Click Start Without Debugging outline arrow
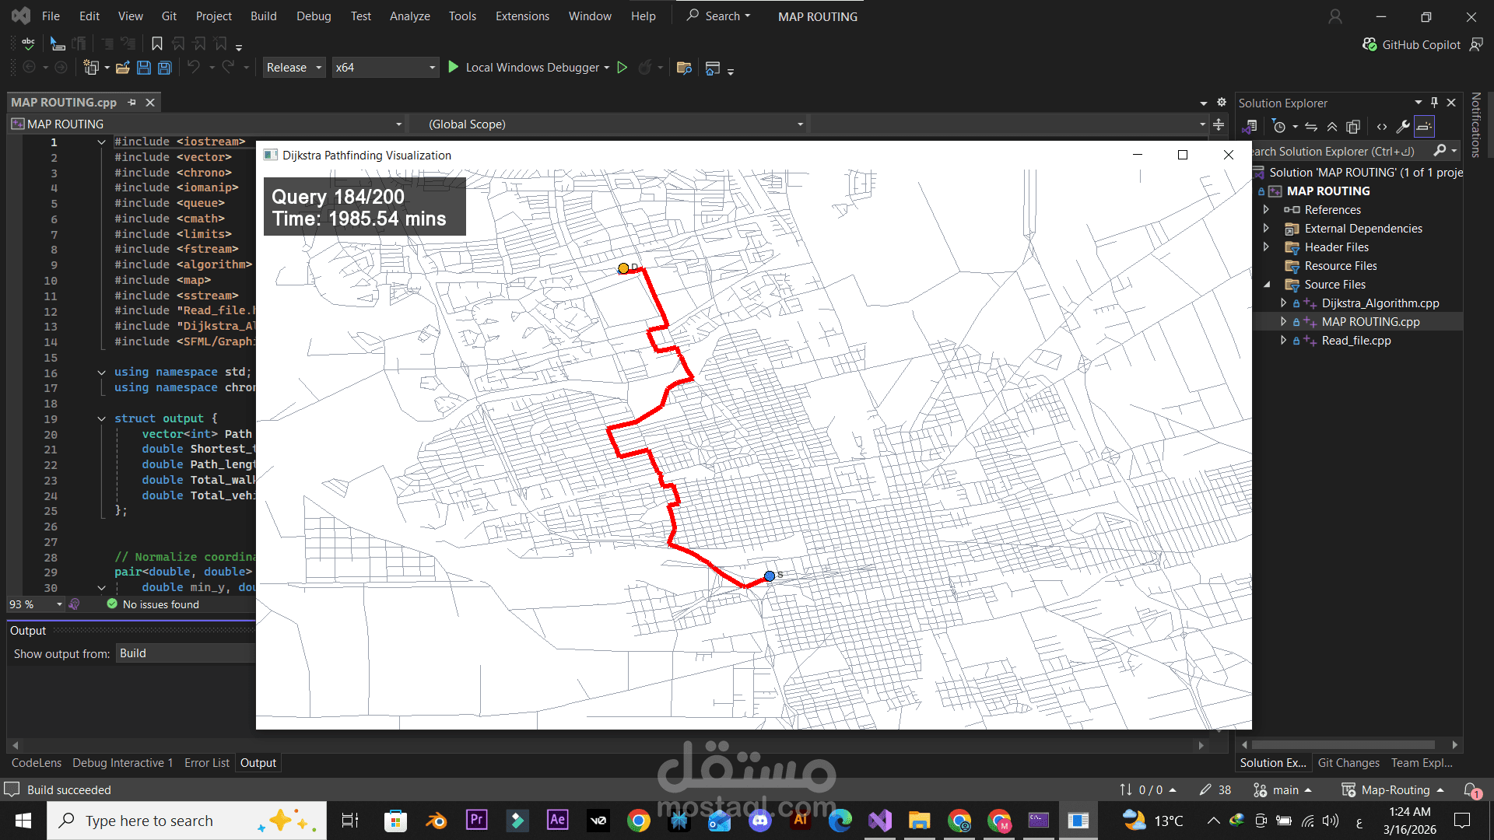The width and height of the screenshot is (1494, 840). (x=622, y=68)
